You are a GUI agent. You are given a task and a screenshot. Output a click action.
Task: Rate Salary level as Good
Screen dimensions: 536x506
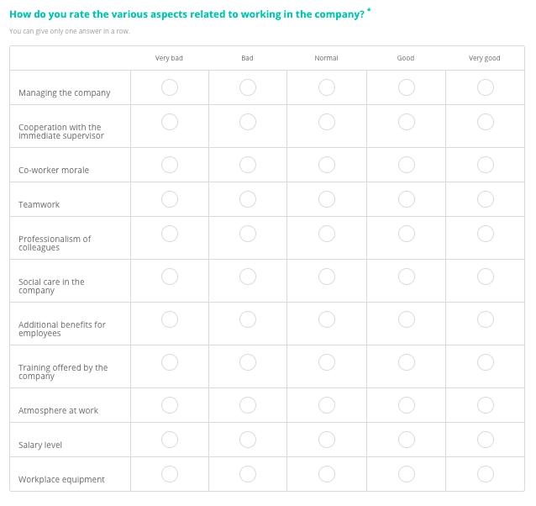[407, 440]
